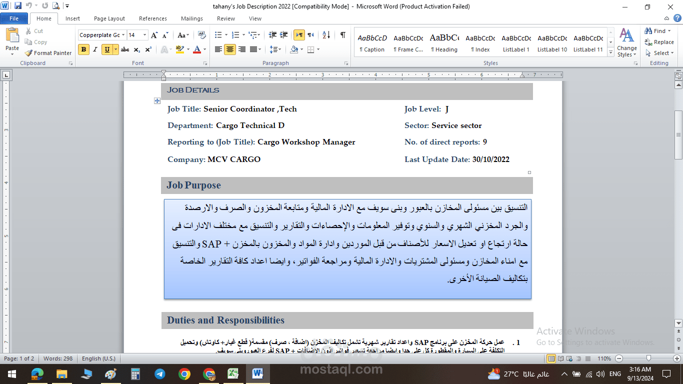This screenshot has height=384, width=683.
Task: Switch to the Mailings tab
Action: [192, 18]
